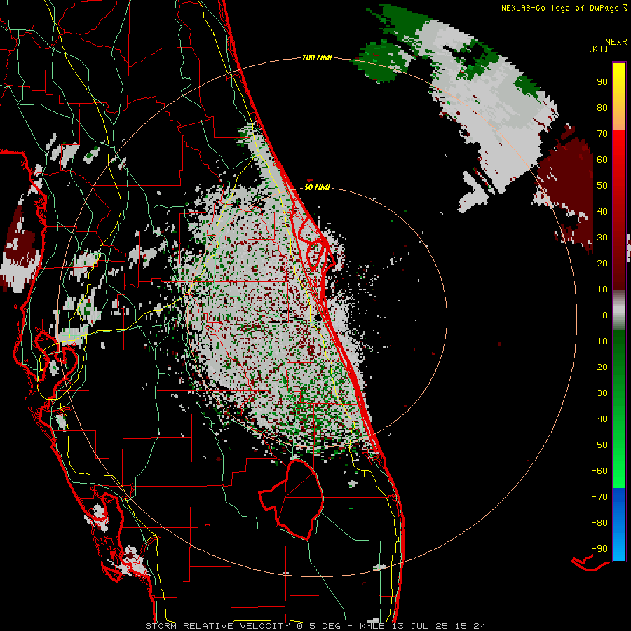Click the red Lake Okeechobee outline on the map
The height and width of the screenshot is (631, 631).
tap(293, 500)
